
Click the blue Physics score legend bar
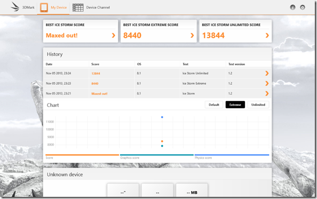click(x=232, y=155)
